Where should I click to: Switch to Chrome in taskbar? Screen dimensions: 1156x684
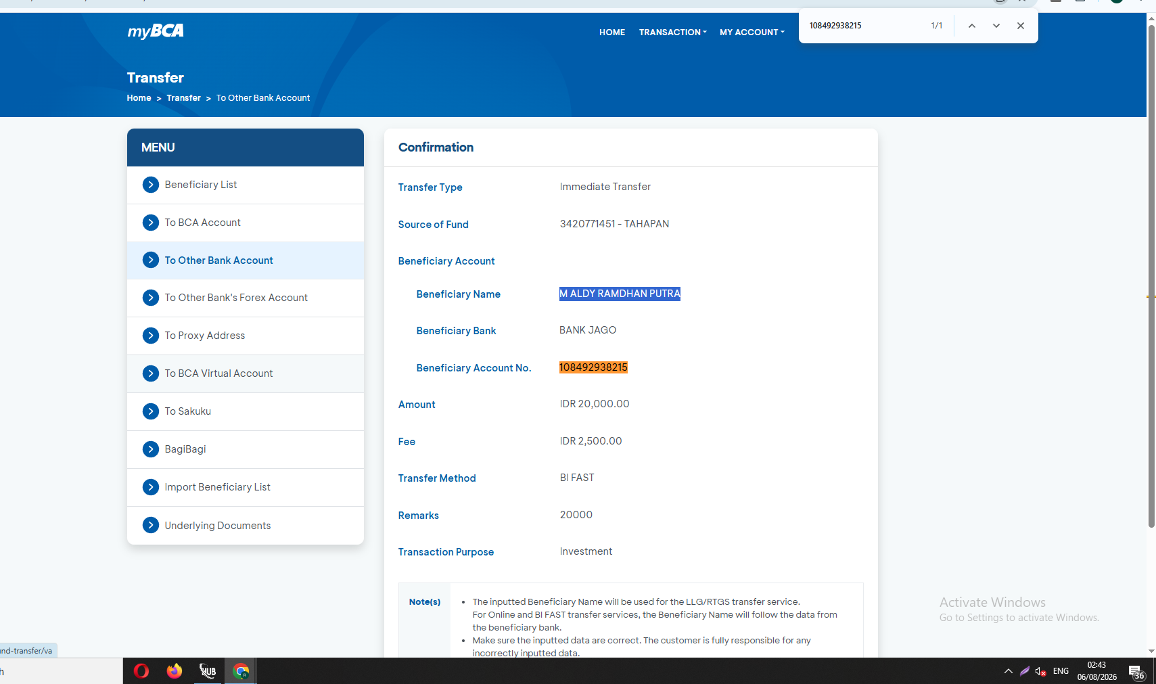click(241, 671)
